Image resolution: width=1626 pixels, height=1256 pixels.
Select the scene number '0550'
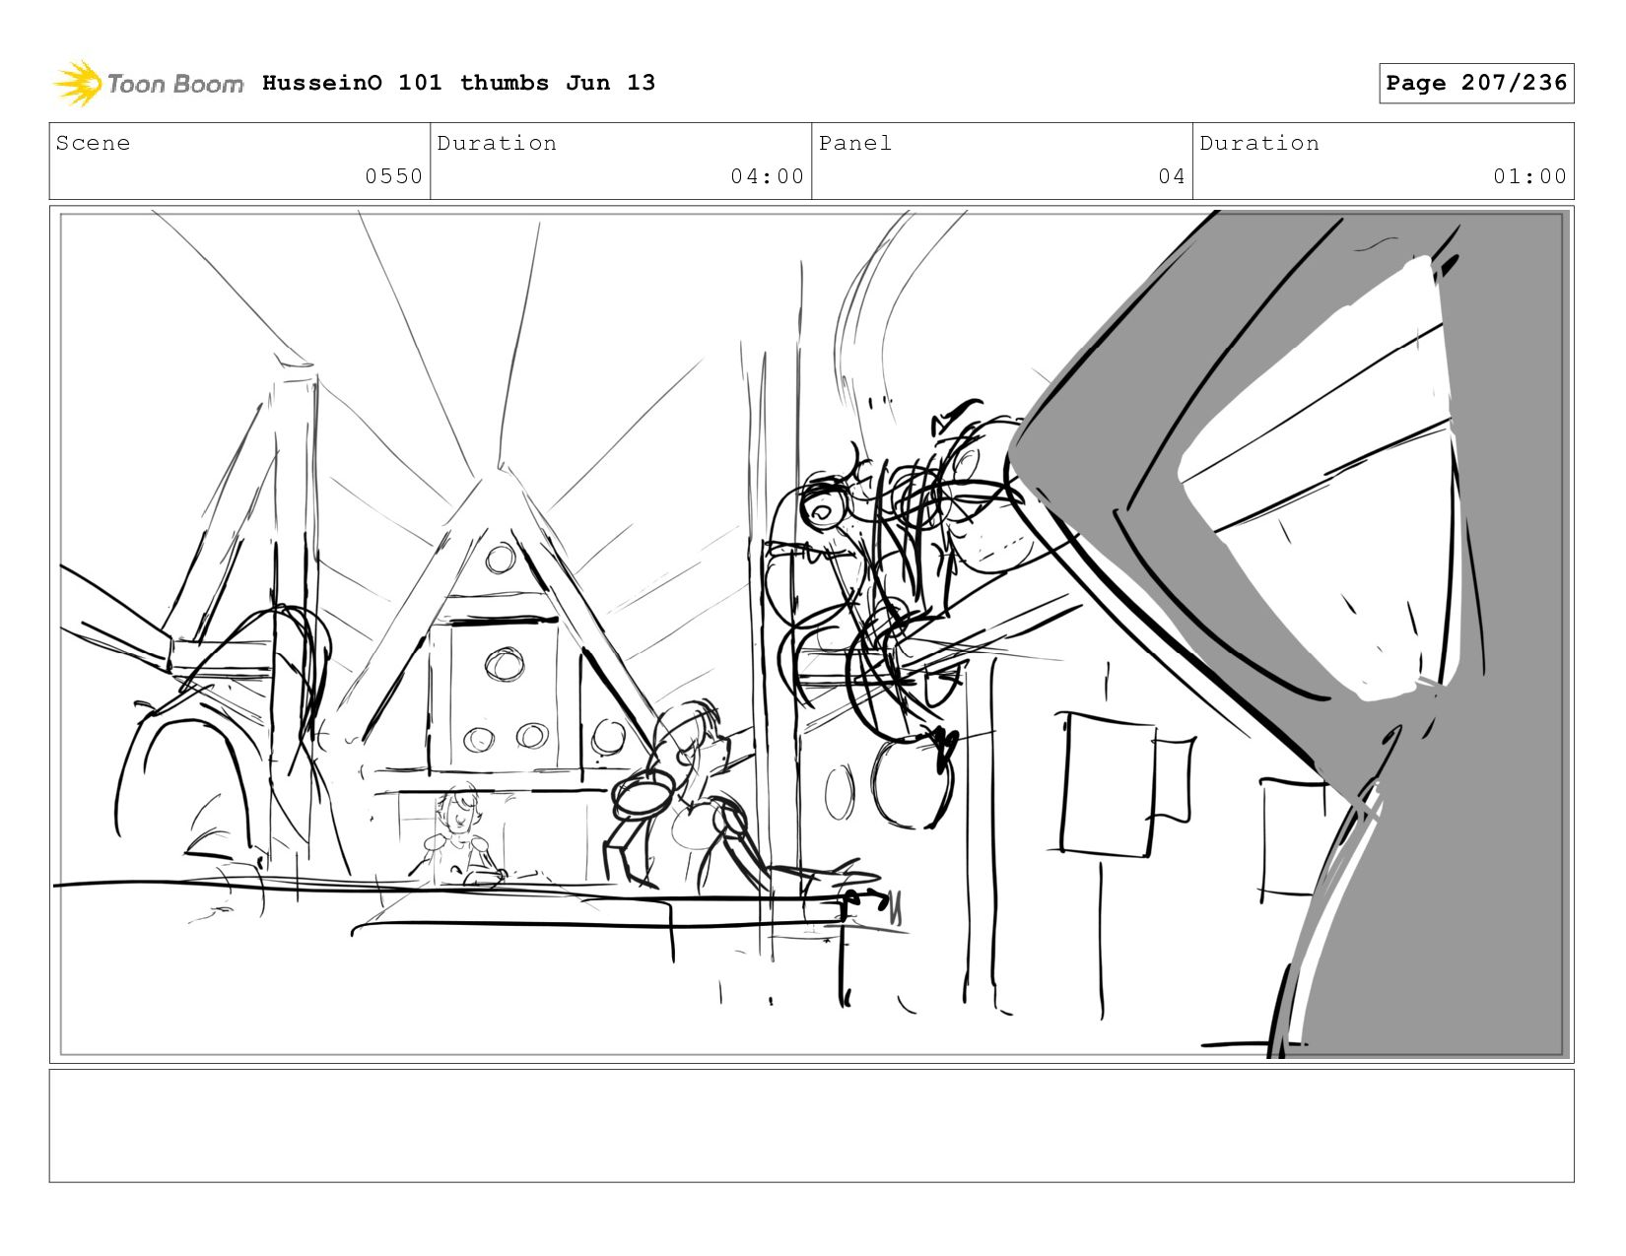pyautogui.click(x=393, y=176)
